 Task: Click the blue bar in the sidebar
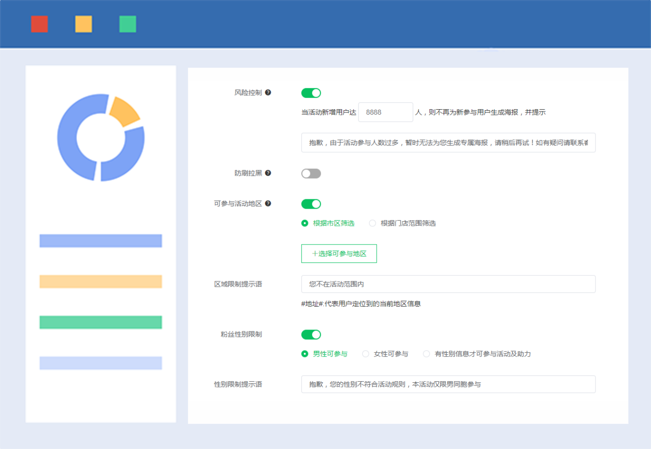pos(101,241)
